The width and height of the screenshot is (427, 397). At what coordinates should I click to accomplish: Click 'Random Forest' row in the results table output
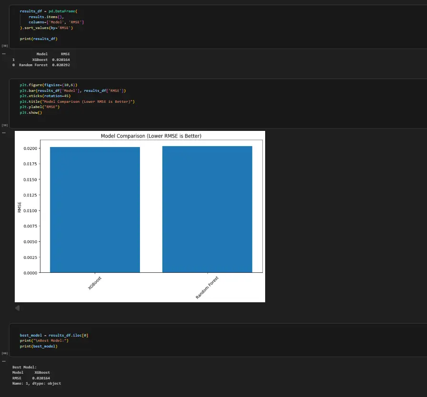point(41,65)
